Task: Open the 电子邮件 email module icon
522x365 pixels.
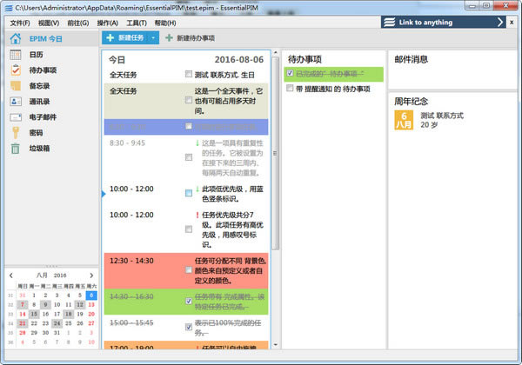Action: coord(16,117)
